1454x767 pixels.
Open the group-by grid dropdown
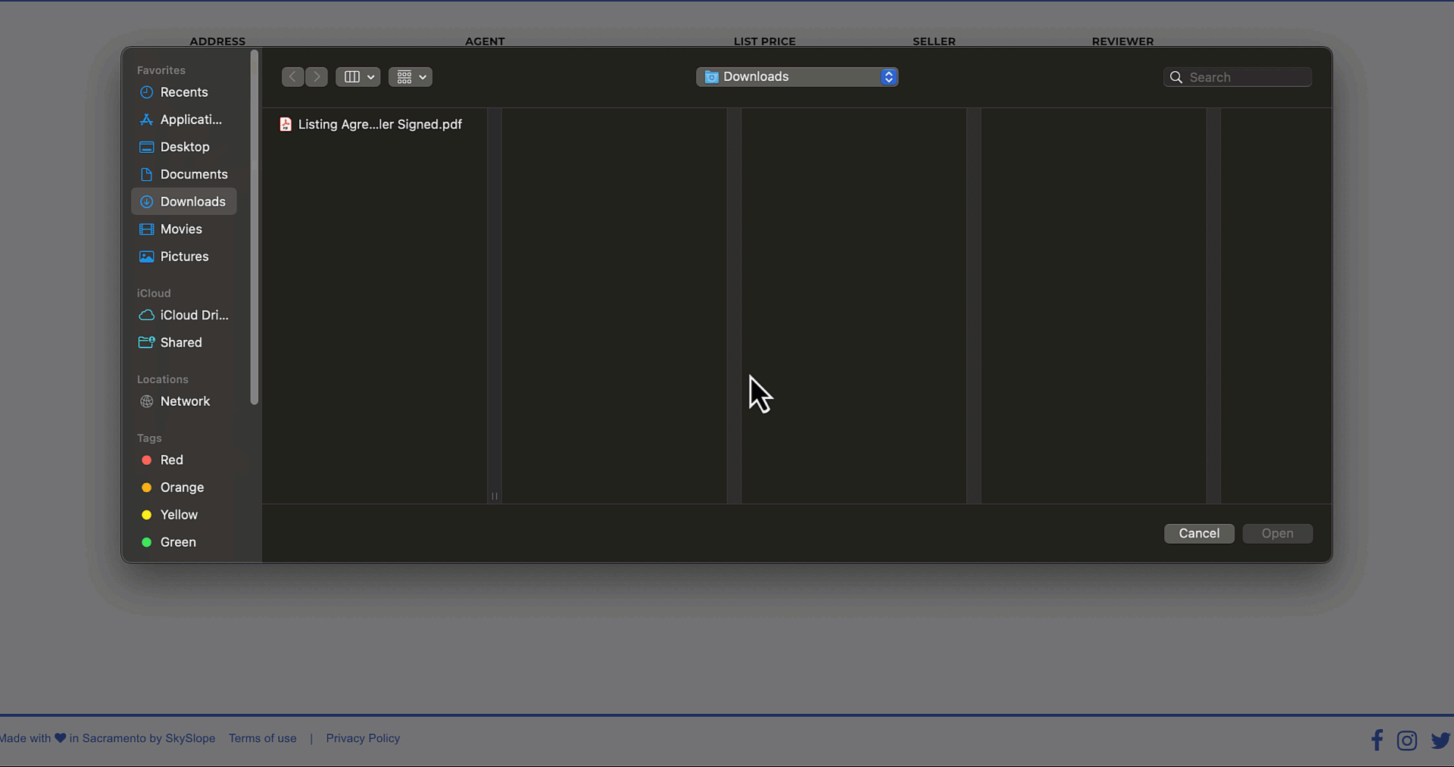410,76
